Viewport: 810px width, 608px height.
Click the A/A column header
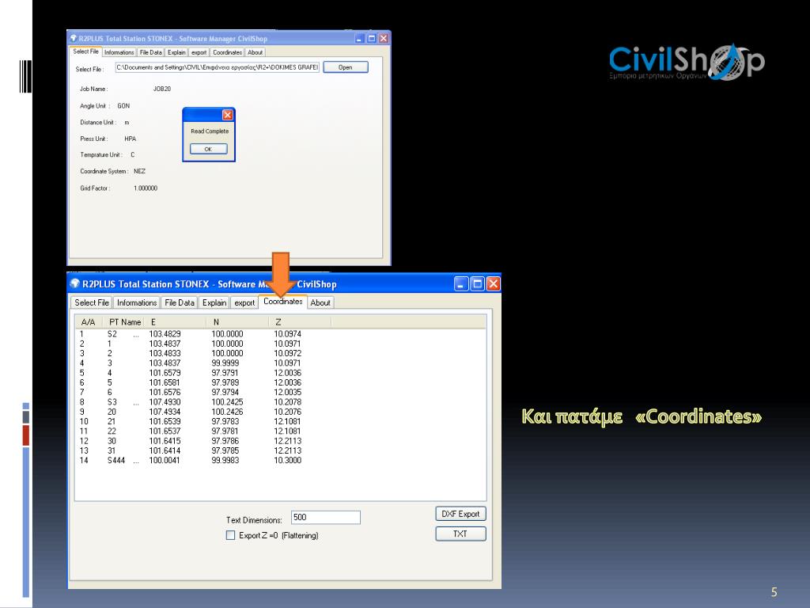tap(89, 322)
